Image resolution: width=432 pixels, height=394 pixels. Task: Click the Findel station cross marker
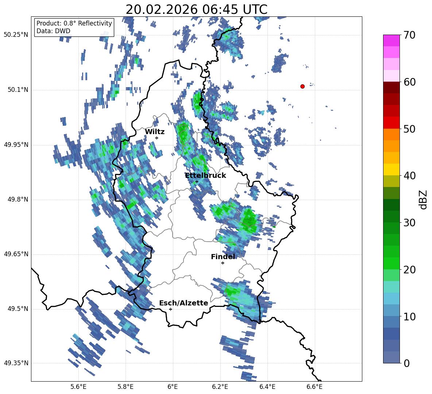[223, 263]
